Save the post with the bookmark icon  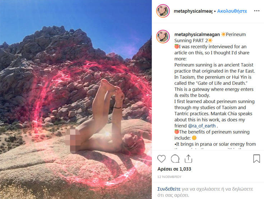[256, 159]
